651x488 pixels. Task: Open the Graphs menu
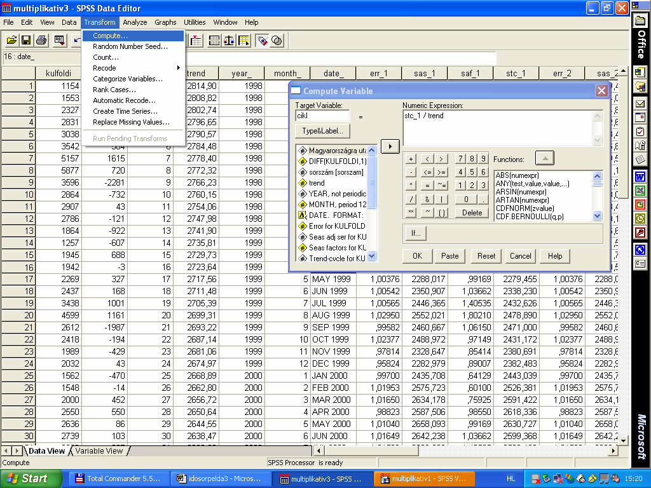pos(165,22)
